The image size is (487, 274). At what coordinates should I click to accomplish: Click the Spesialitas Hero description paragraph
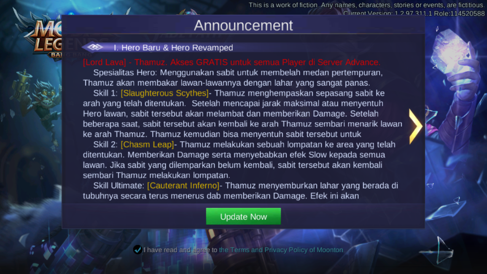[233, 78]
